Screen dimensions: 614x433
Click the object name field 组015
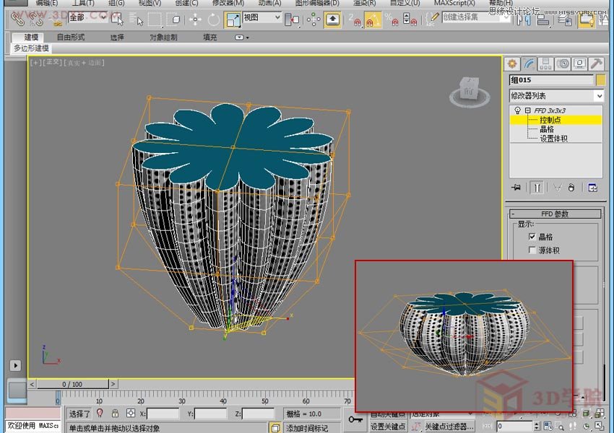click(x=551, y=80)
